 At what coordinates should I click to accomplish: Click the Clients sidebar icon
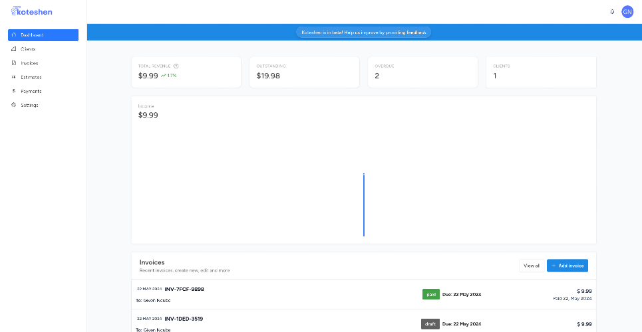(14, 49)
